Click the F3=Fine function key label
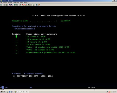Image resolution: width=117 pixels, height=93 pixels. (x=16, y=74)
